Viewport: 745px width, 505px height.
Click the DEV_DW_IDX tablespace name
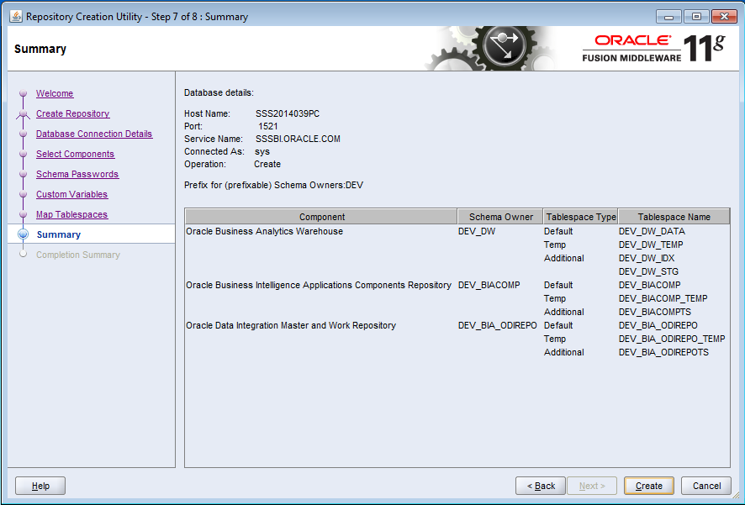click(x=647, y=258)
